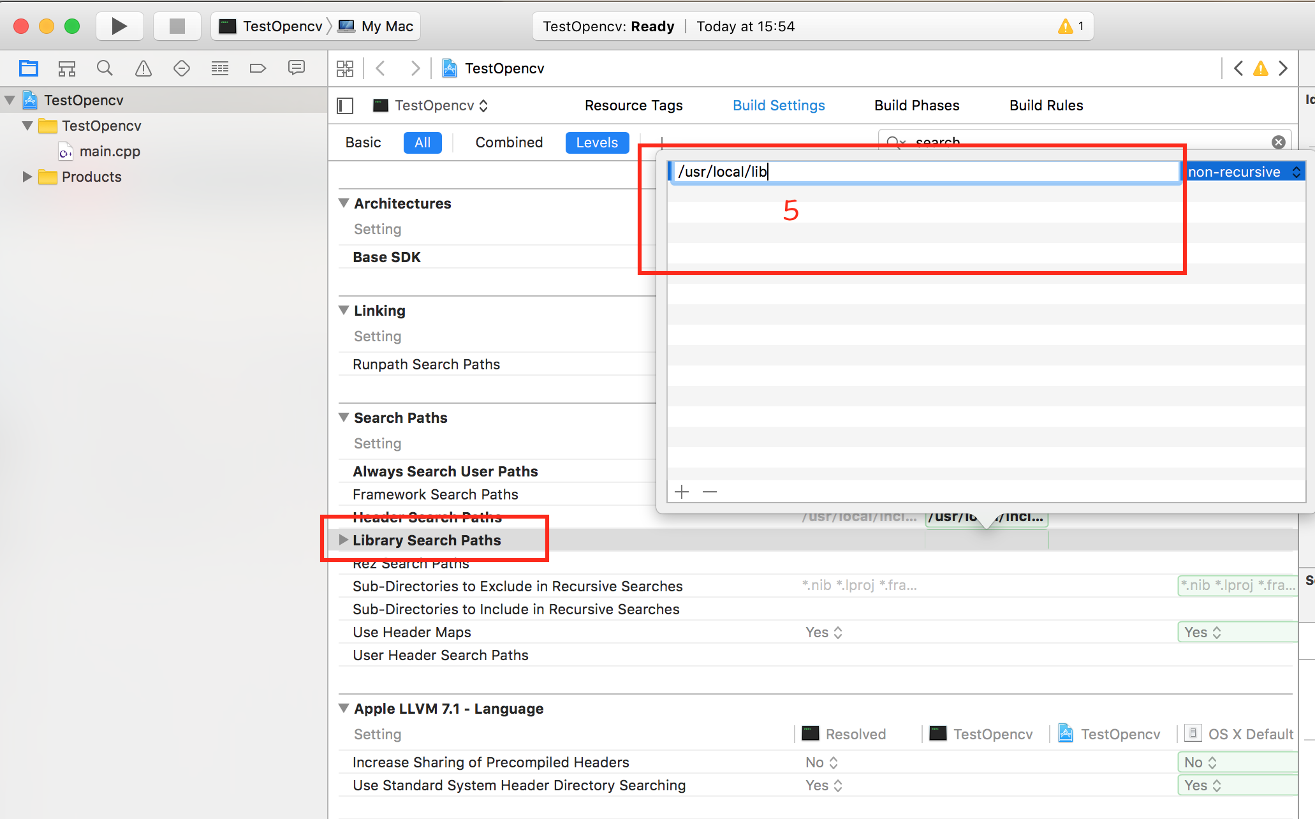Click the warning icon in the jump bar
Screen dimensions: 1315x819
(x=1261, y=68)
